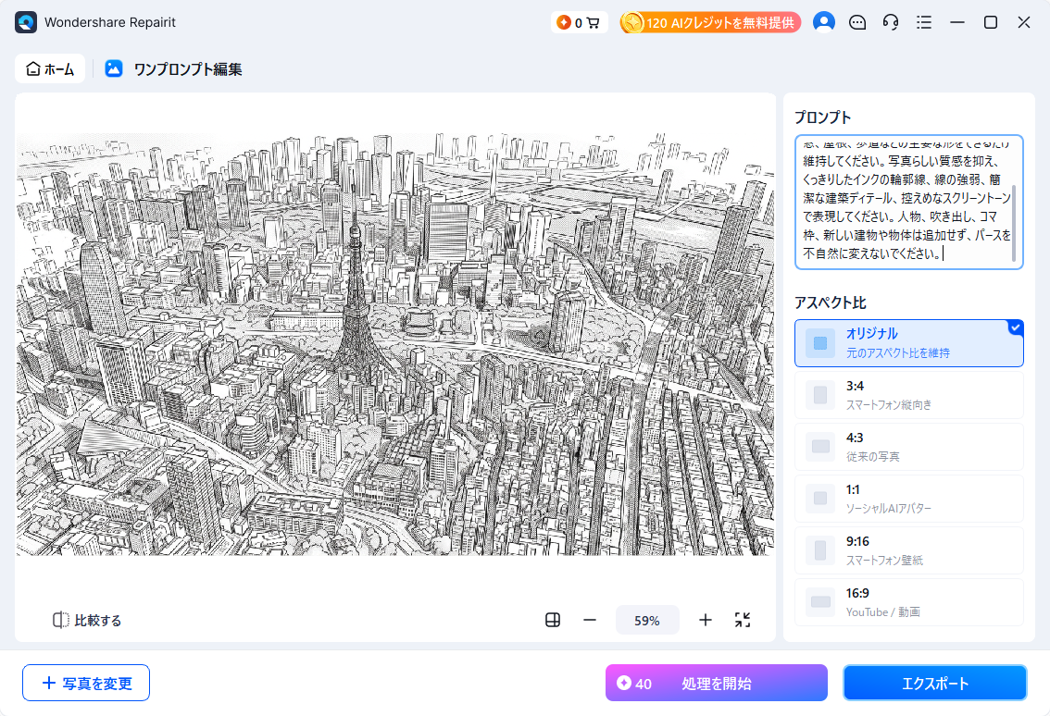The width and height of the screenshot is (1050, 716).
Task: Select the オリジナル aspect ratio option
Action: (908, 342)
